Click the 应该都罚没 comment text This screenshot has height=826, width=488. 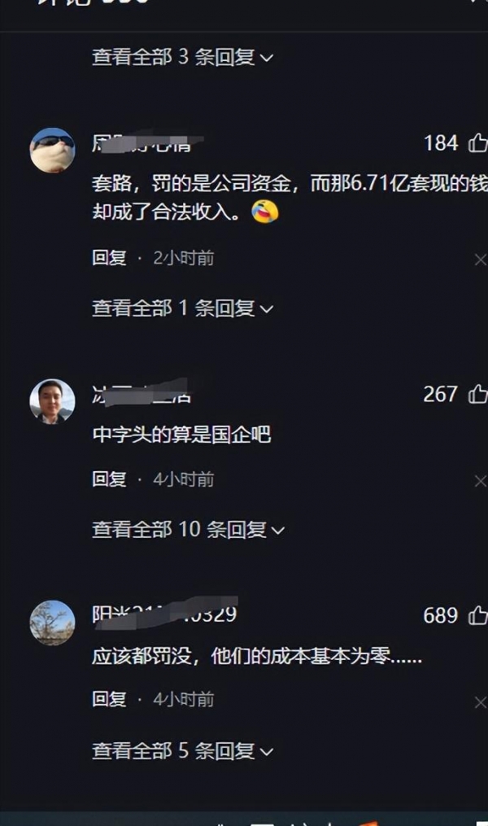257,657
